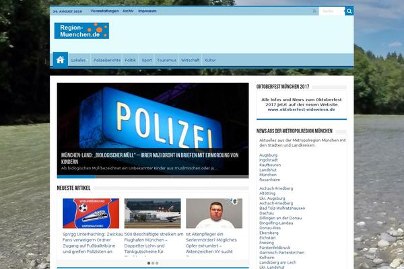Select Tourismus navigation item

167,60
